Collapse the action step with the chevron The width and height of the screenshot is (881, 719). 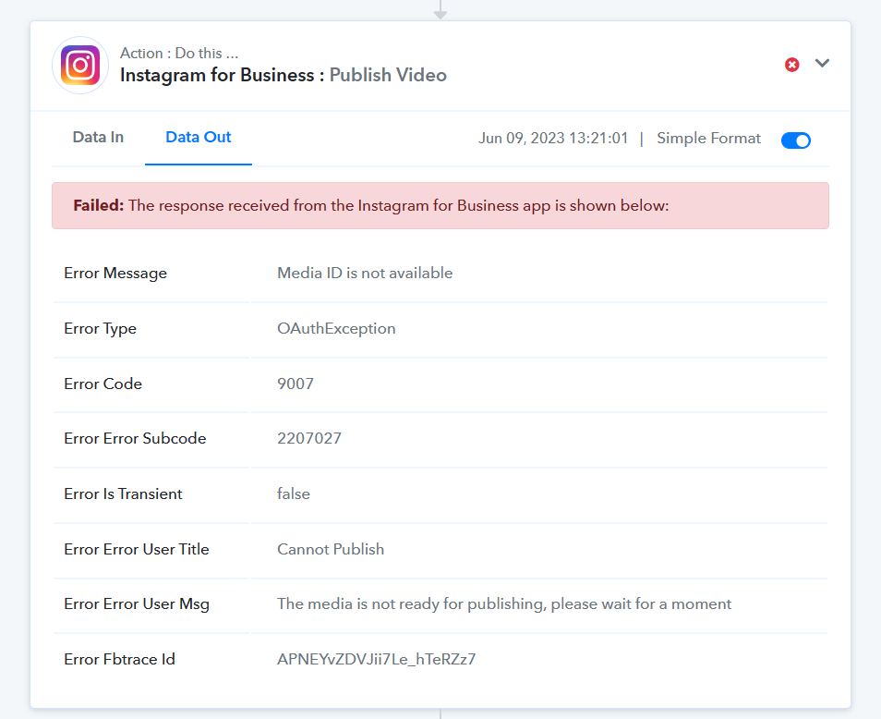pyautogui.click(x=822, y=63)
